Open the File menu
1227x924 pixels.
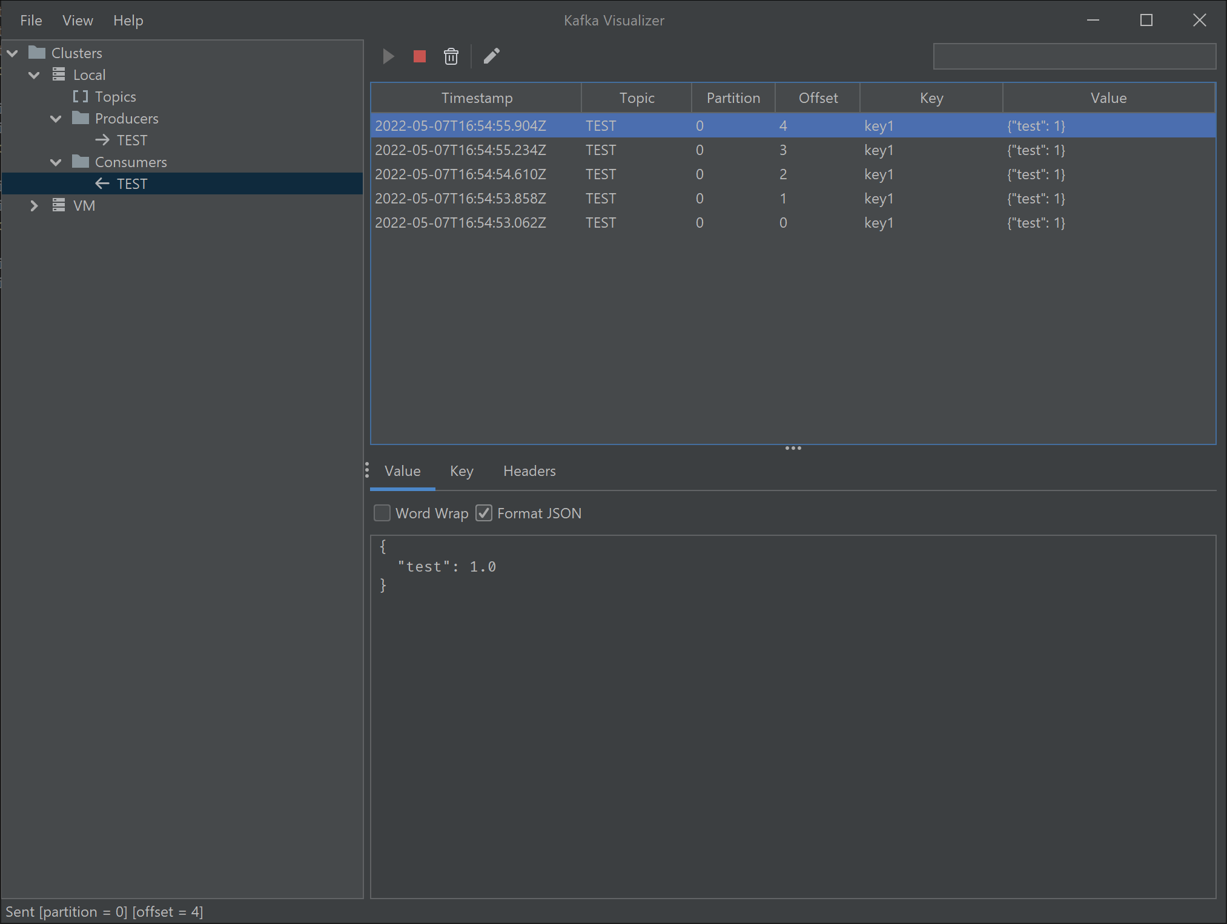pyautogui.click(x=31, y=21)
